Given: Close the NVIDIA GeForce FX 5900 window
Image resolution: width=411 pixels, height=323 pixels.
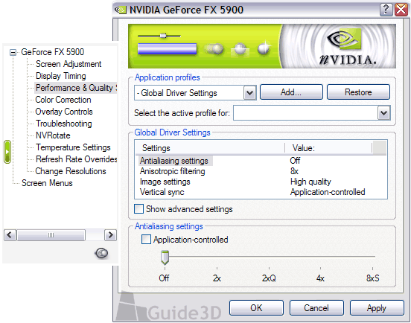Looking at the screenshot, I should (401, 10).
